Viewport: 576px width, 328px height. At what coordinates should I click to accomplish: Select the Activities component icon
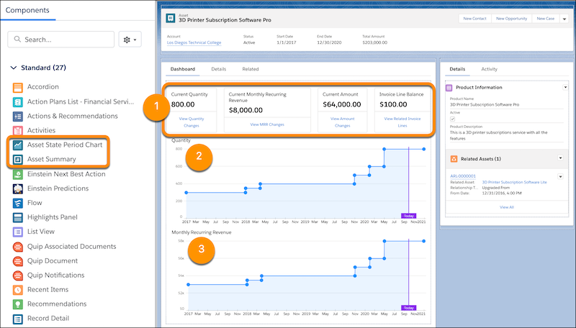tap(17, 131)
